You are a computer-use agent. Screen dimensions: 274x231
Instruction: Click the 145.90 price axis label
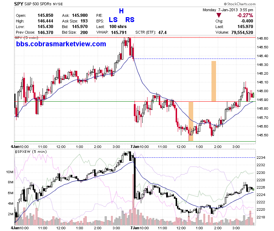coord(262,100)
